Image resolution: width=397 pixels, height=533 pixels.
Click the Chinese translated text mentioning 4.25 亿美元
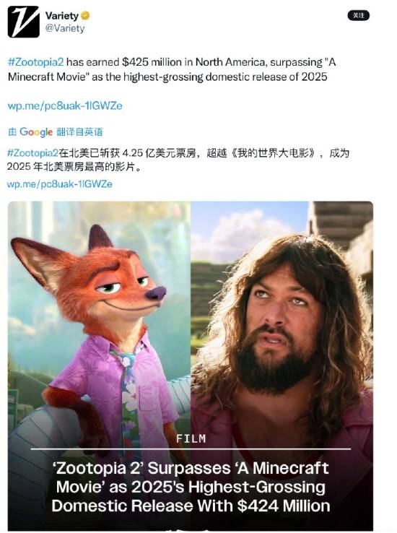coord(178,160)
